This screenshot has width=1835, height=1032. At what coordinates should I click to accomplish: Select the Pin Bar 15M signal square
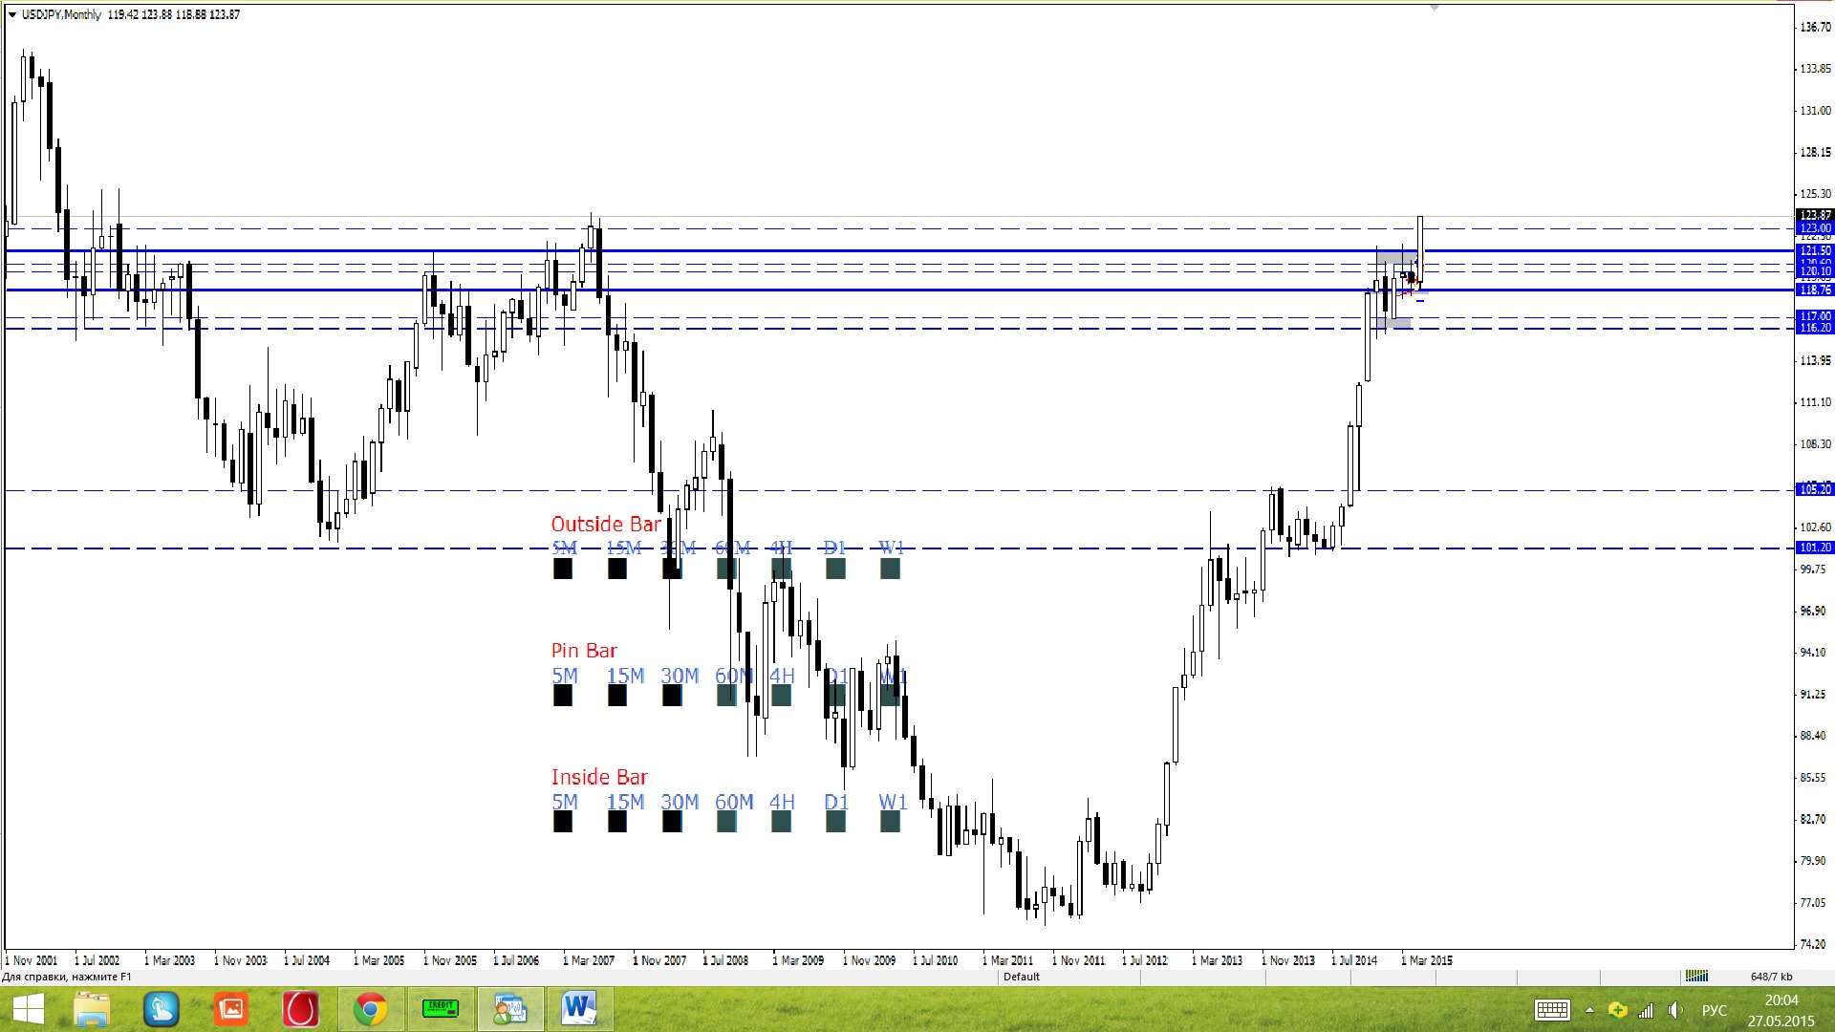(617, 696)
